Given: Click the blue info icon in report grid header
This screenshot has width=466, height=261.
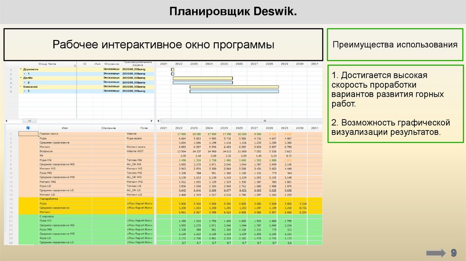Looking at the screenshot, I should (x=28, y=128).
